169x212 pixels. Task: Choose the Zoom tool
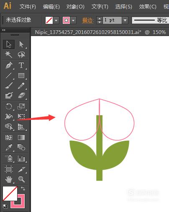click(21, 179)
